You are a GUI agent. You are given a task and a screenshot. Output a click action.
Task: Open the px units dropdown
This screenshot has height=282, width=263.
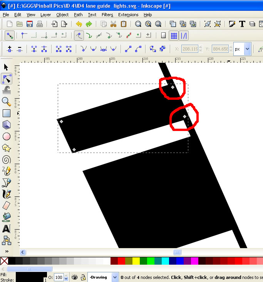247,49
